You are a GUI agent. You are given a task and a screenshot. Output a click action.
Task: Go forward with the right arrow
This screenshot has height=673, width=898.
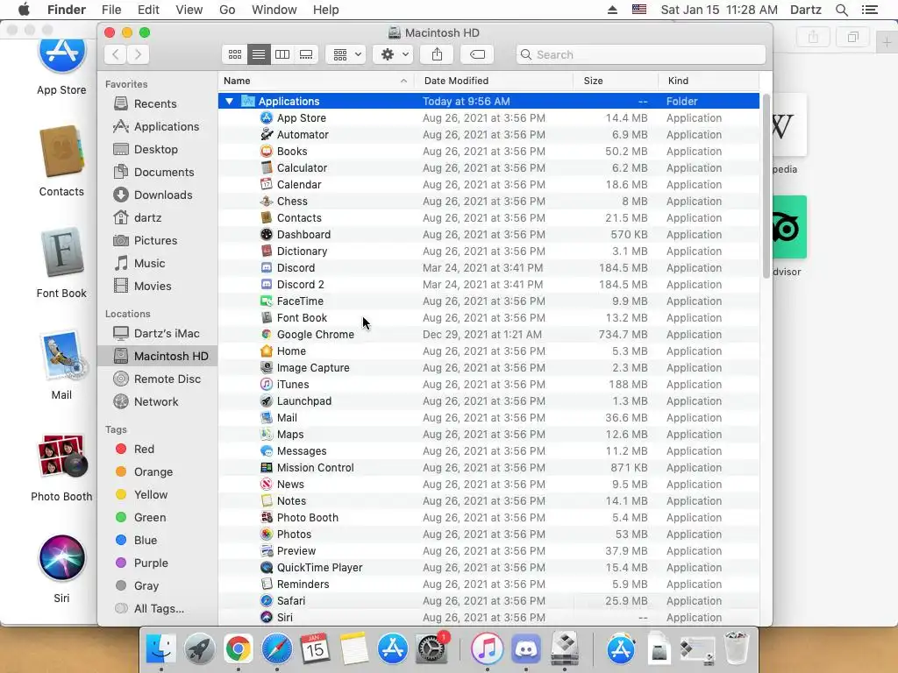pyautogui.click(x=138, y=54)
